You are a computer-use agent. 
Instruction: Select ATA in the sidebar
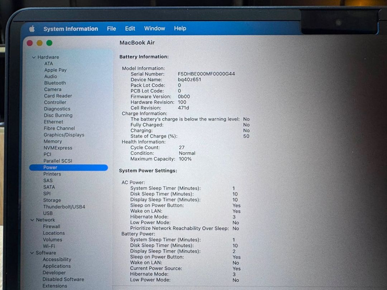[x=49, y=64]
